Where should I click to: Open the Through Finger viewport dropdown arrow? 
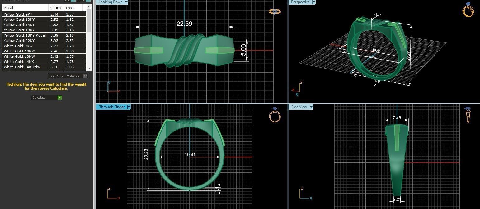coord(129,107)
